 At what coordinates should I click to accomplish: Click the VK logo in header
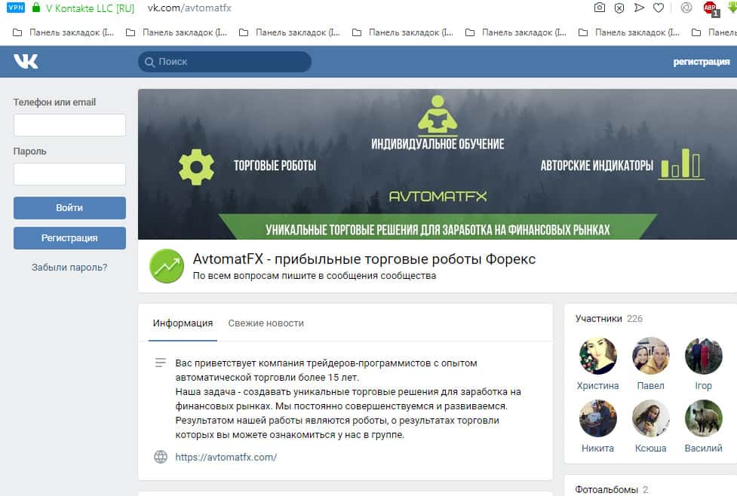tap(26, 62)
